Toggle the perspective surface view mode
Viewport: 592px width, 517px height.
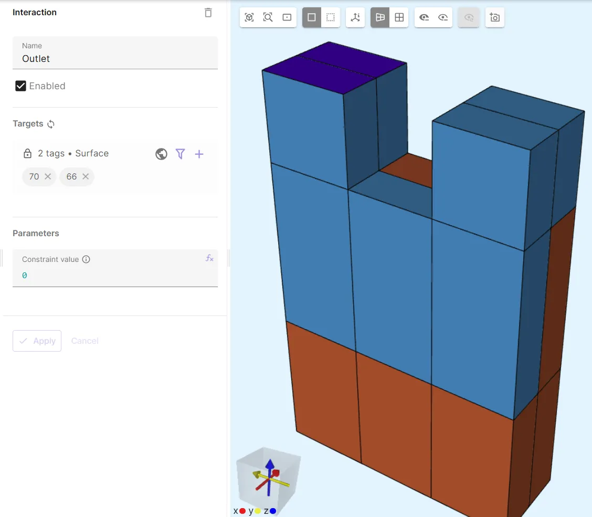point(380,17)
